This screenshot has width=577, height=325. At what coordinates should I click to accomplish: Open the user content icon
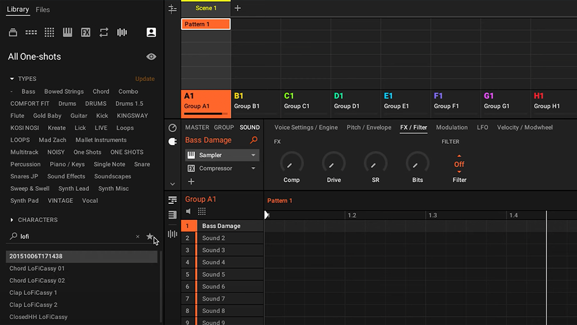click(151, 32)
